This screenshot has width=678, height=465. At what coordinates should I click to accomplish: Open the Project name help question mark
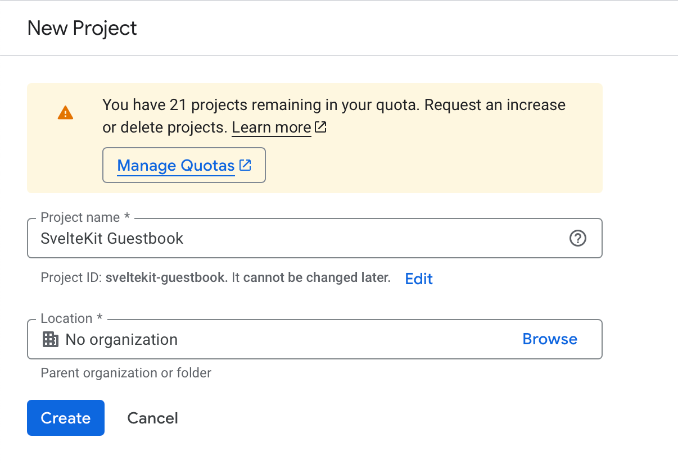click(x=577, y=239)
